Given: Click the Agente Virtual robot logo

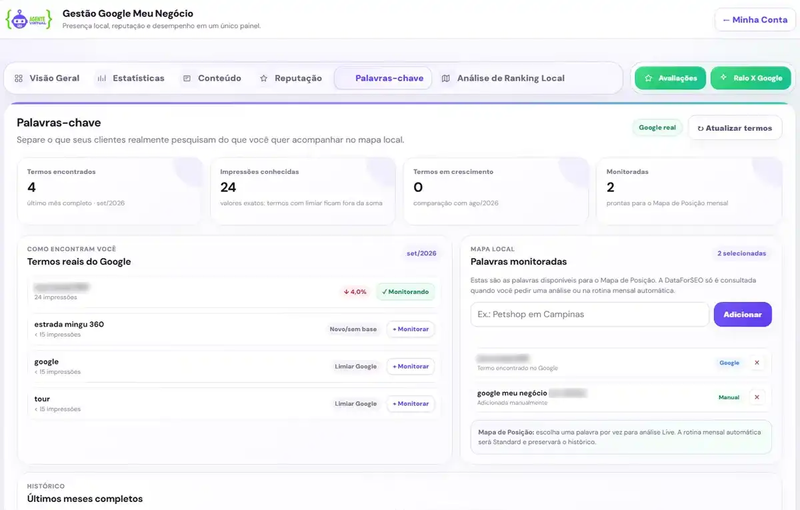Looking at the screenshot, I should coord(29,19).
